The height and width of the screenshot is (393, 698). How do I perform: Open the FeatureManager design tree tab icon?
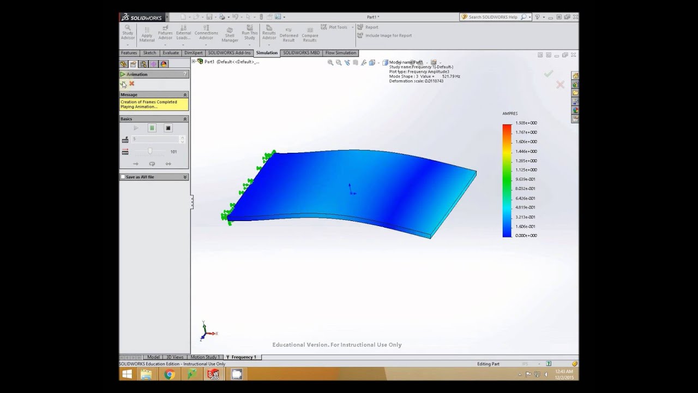[x=124, y=64]
